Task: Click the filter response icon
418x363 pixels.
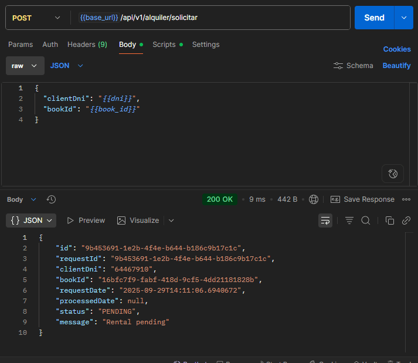Action: (349, 220)
